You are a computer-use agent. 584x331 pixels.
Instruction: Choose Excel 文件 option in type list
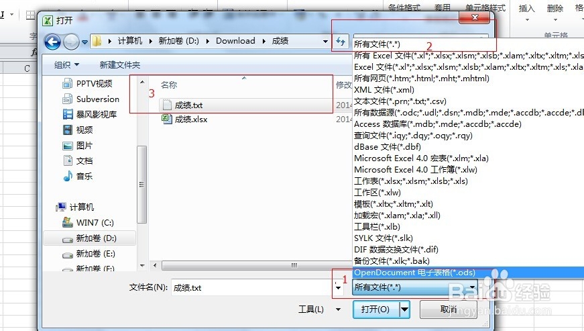pyautogui.click(x=468, y=67)
